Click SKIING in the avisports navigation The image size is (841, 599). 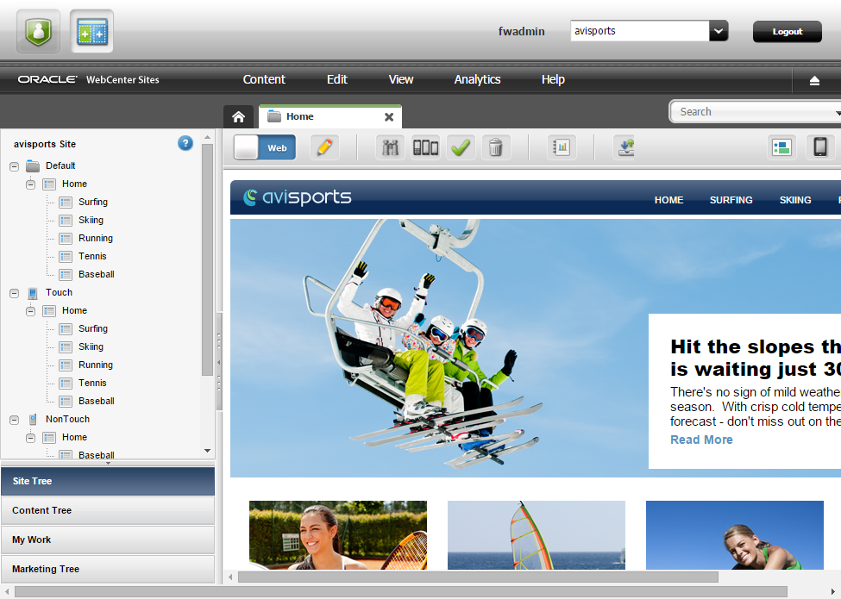click(795, 200)
